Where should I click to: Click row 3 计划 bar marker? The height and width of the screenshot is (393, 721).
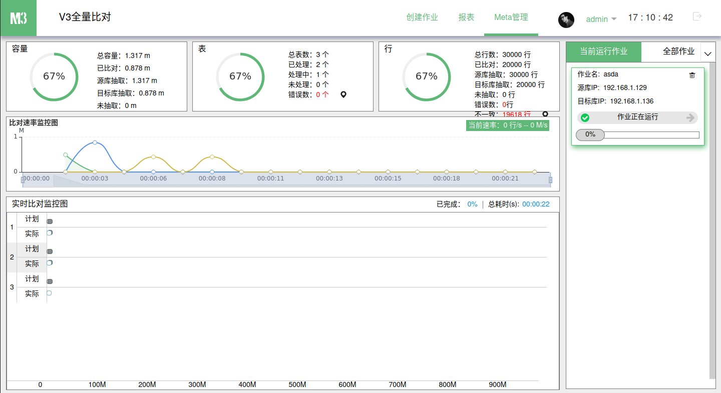point(50,281)
